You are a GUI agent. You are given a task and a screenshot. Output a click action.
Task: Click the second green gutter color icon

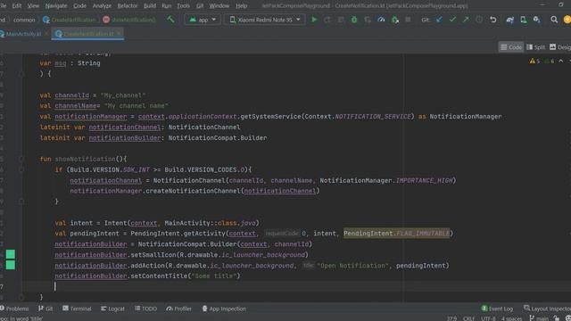click(11, 265)
